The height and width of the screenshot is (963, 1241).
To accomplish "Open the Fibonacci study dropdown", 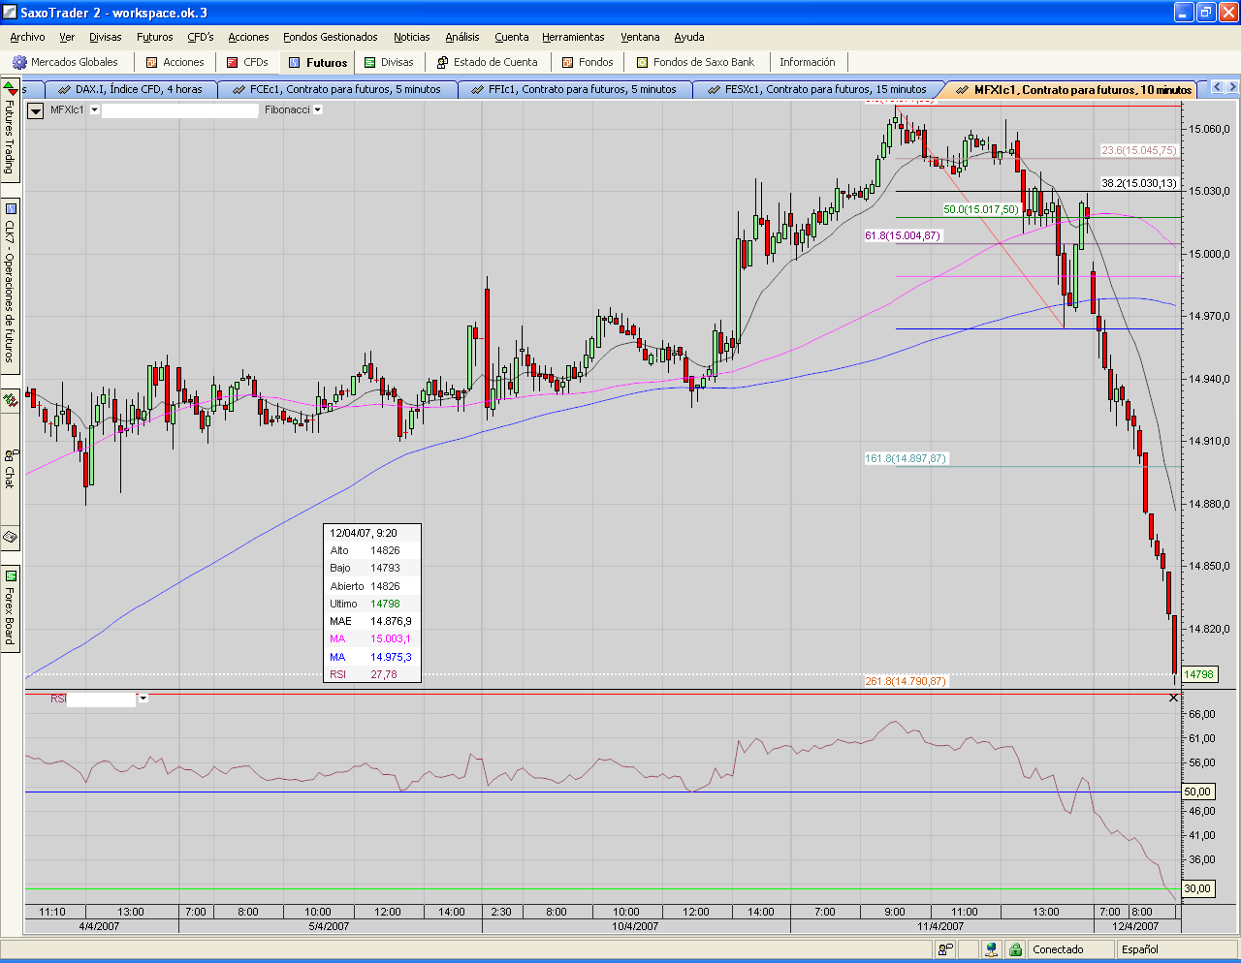I will (x=317, y=109).
